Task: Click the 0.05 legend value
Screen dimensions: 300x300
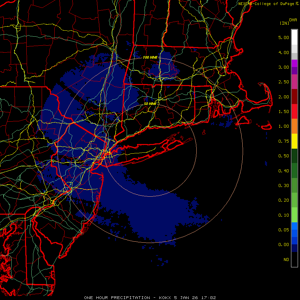Action: click(x=284, y=230)
